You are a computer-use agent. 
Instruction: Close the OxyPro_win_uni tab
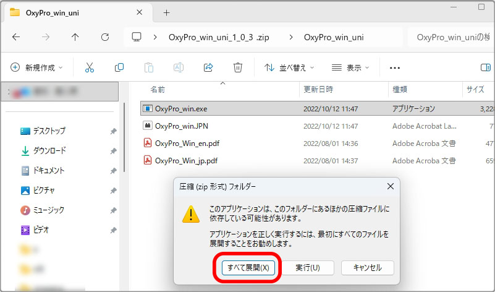tap(139, 12)
